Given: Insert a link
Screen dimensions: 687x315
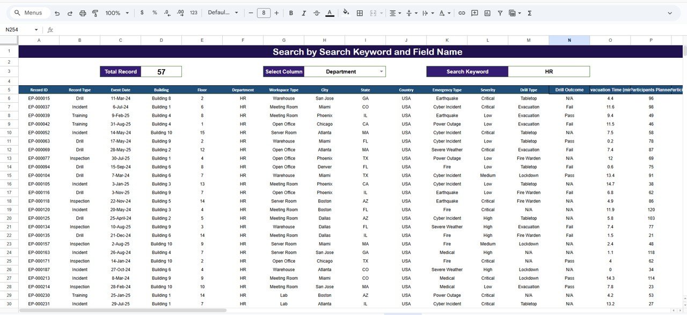Looking at the screenshot, I should [462, 12].
